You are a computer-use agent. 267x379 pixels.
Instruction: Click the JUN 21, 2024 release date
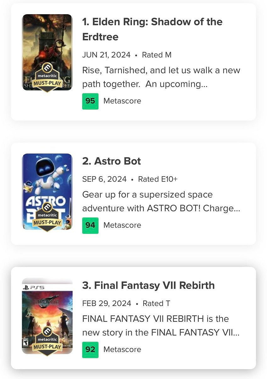pyautogui.click(x=106, y=55)
